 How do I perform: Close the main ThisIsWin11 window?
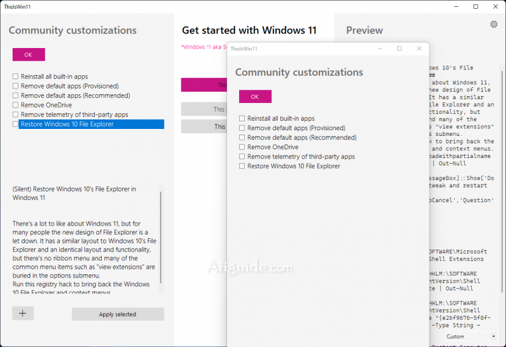495,6
